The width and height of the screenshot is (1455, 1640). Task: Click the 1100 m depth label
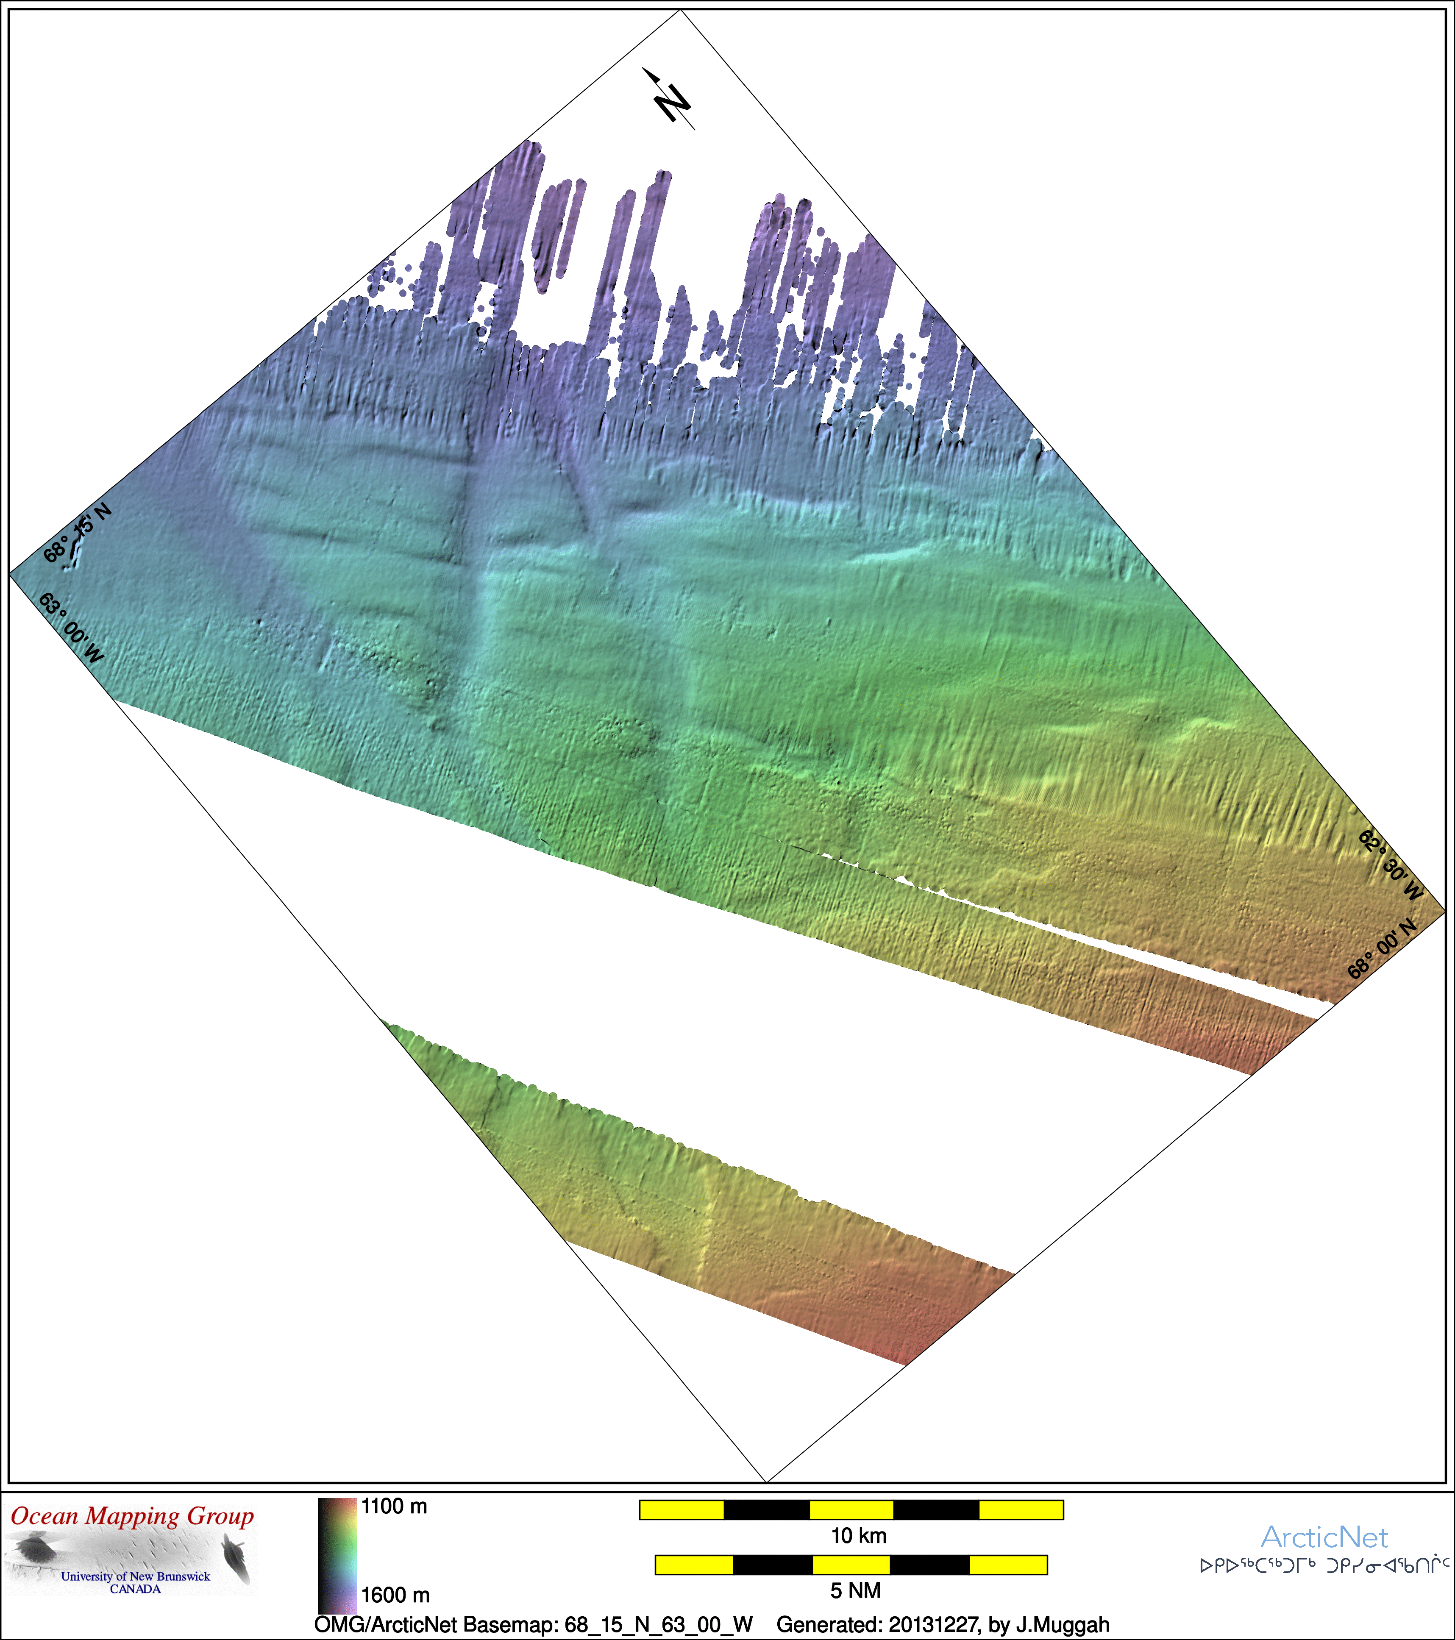(x=394, y=1507)
